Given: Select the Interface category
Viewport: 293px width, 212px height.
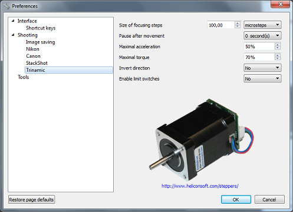Looking at the screenshot, I should click(27, 21).
